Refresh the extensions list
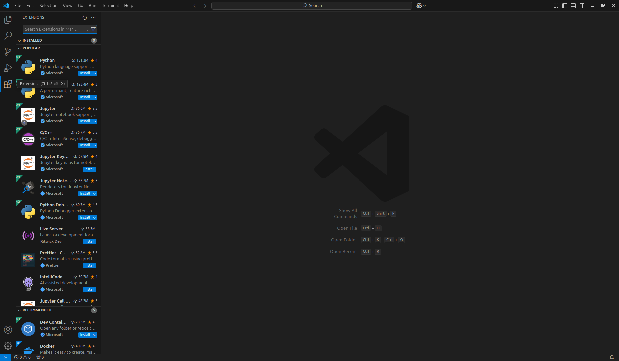This screenshot has height=361, width=619. [x=85, y=17]
